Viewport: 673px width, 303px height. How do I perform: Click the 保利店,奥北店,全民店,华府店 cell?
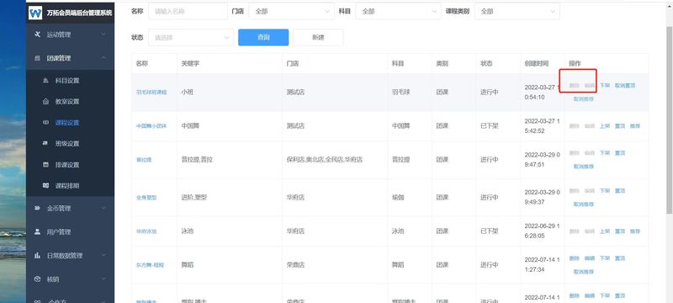coord(325,160)
